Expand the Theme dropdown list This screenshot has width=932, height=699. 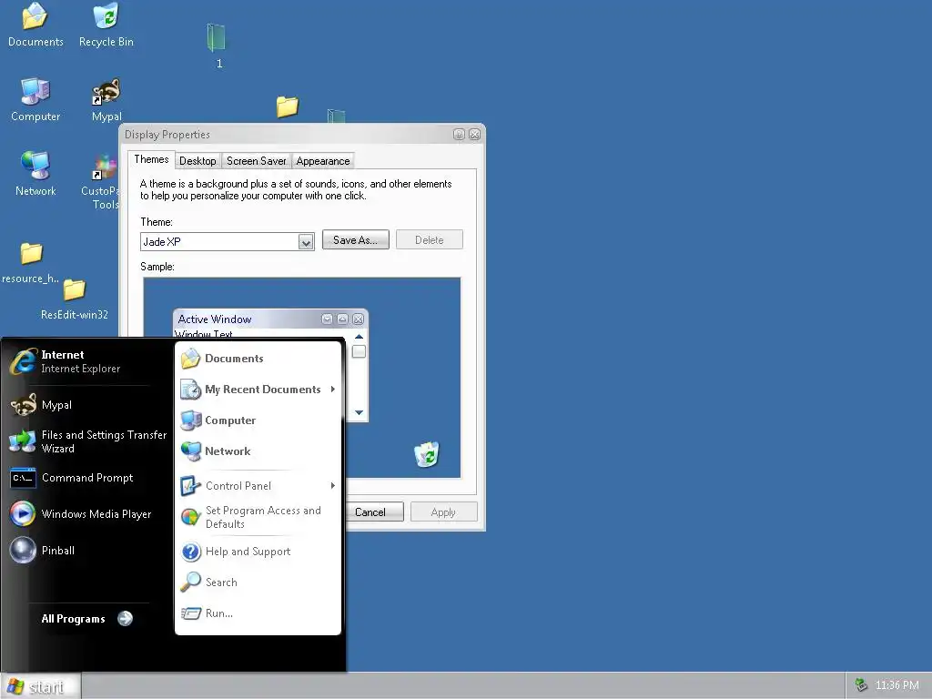click(306, 242)
